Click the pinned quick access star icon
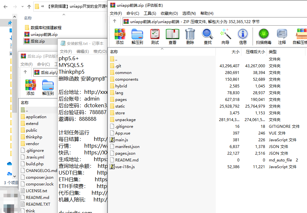This screenshot has height=213, width=307. coord(10,23)
